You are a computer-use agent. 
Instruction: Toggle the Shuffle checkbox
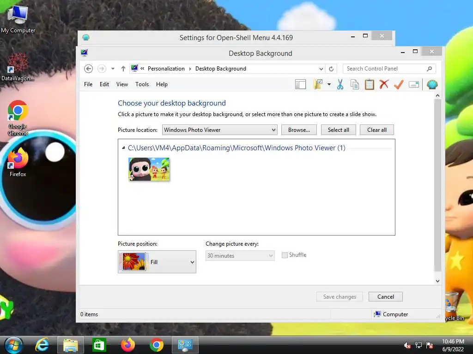point(285,255)
